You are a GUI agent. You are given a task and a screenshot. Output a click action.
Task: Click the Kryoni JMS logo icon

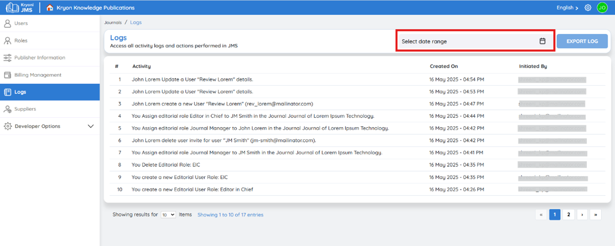point(12,8)
